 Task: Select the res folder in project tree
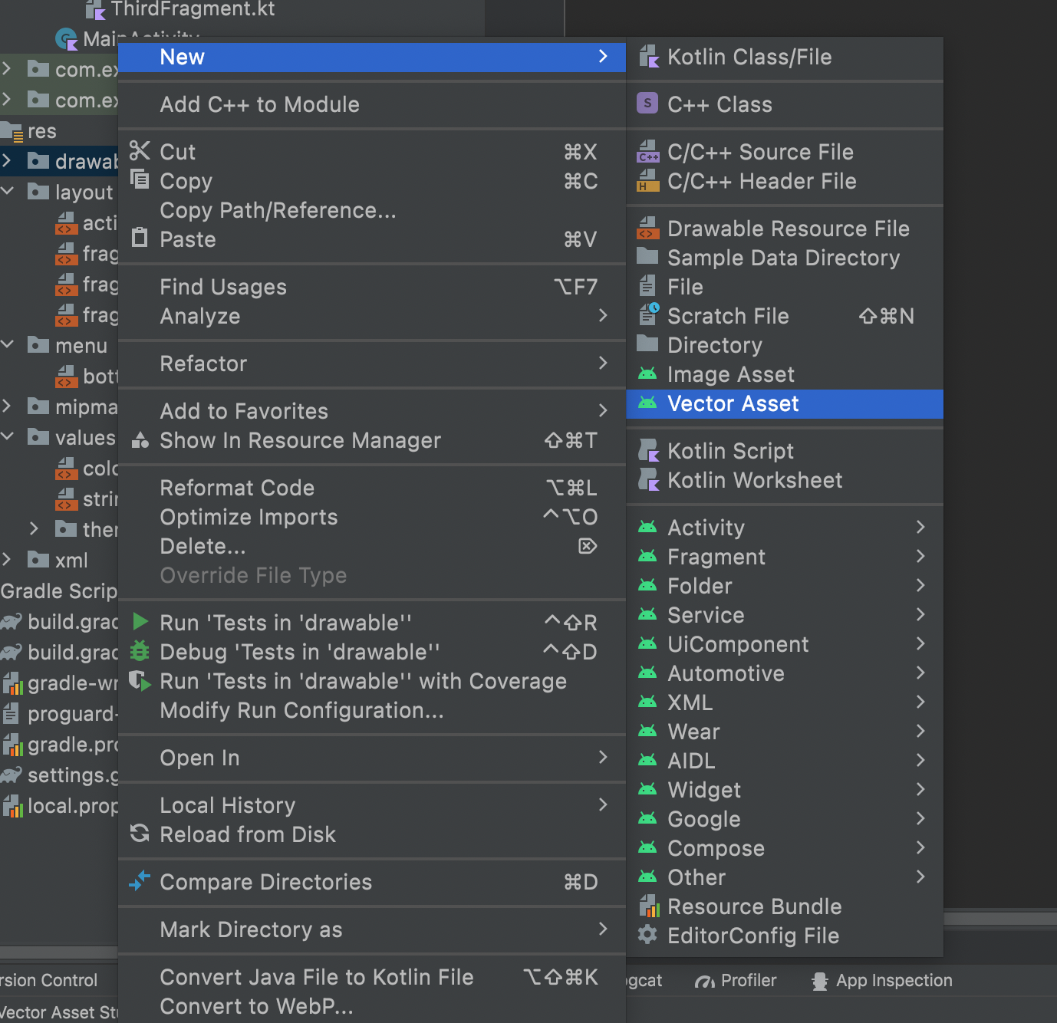(x=41, y=131)
